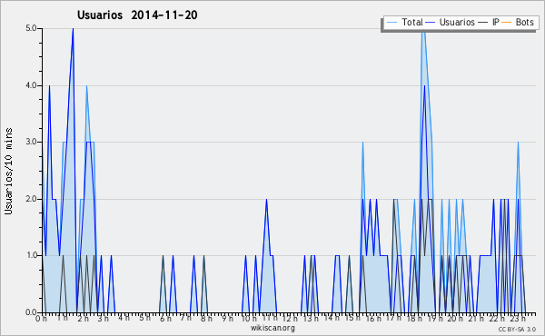Click the '3 h' x-axis label
545x336 pixels.
pos(103,319)
